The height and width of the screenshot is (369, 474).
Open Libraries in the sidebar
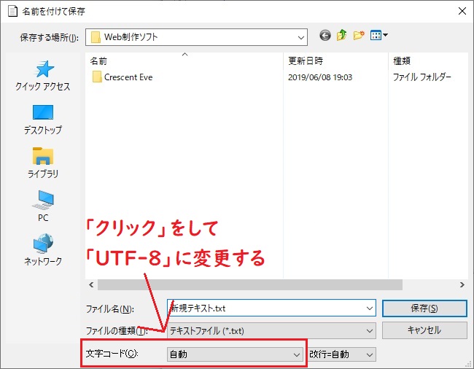click(43, 158)
